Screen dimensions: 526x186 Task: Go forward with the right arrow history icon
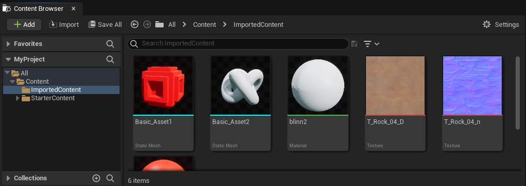147,24
